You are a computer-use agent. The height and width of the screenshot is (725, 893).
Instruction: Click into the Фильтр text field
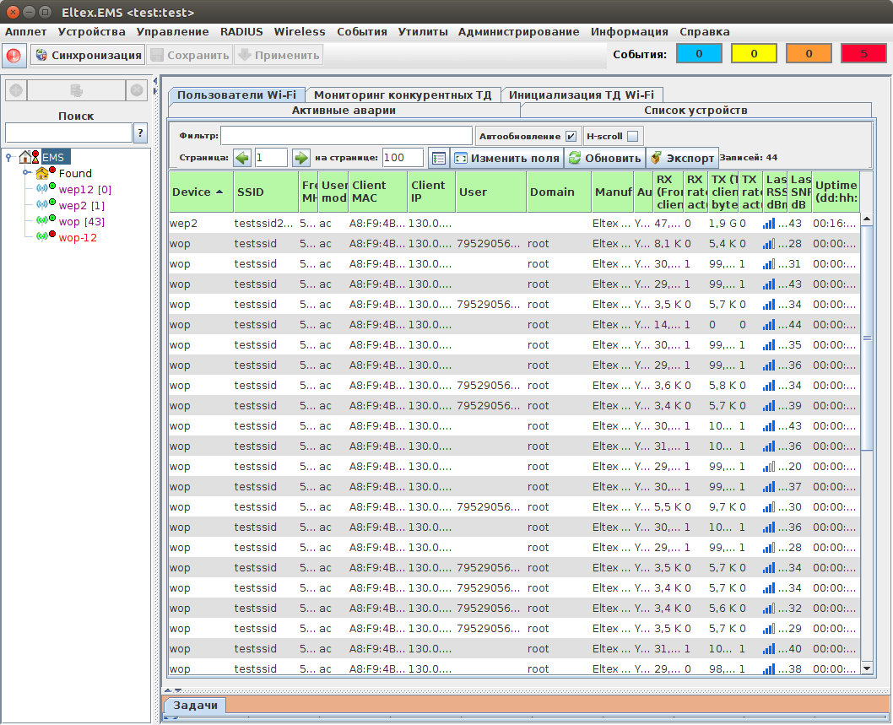[x=346, y=136]
